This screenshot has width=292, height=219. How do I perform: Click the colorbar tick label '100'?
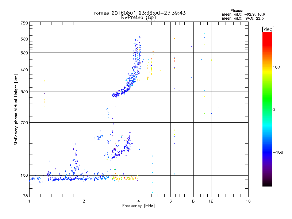(x=276, y=67)
